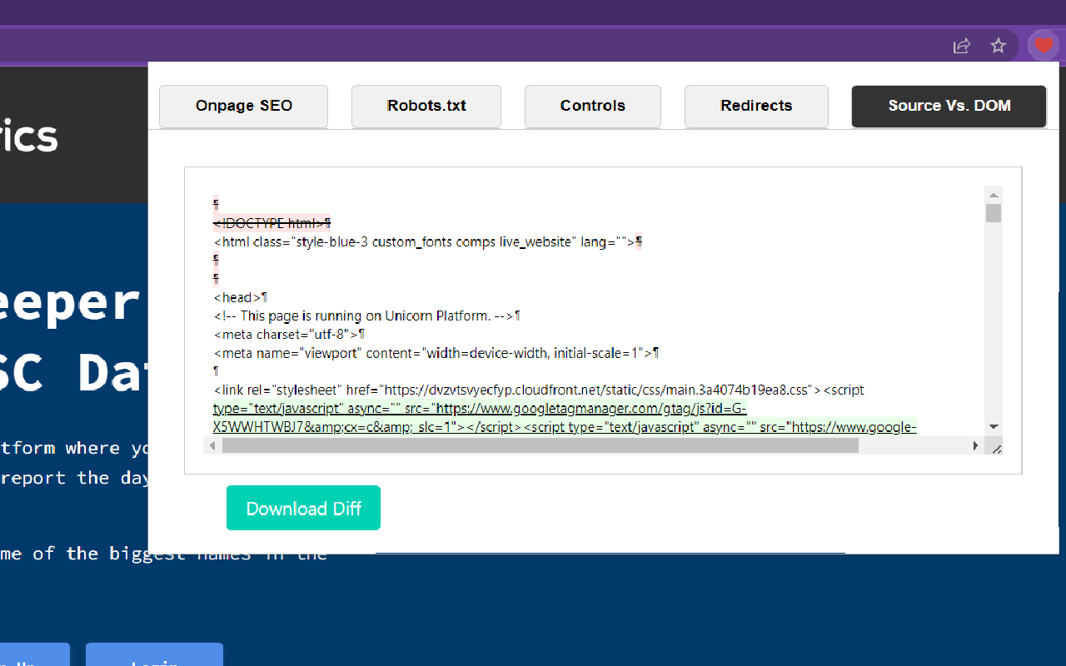Click the right scroll arrow below the diff

pos(975,445)
